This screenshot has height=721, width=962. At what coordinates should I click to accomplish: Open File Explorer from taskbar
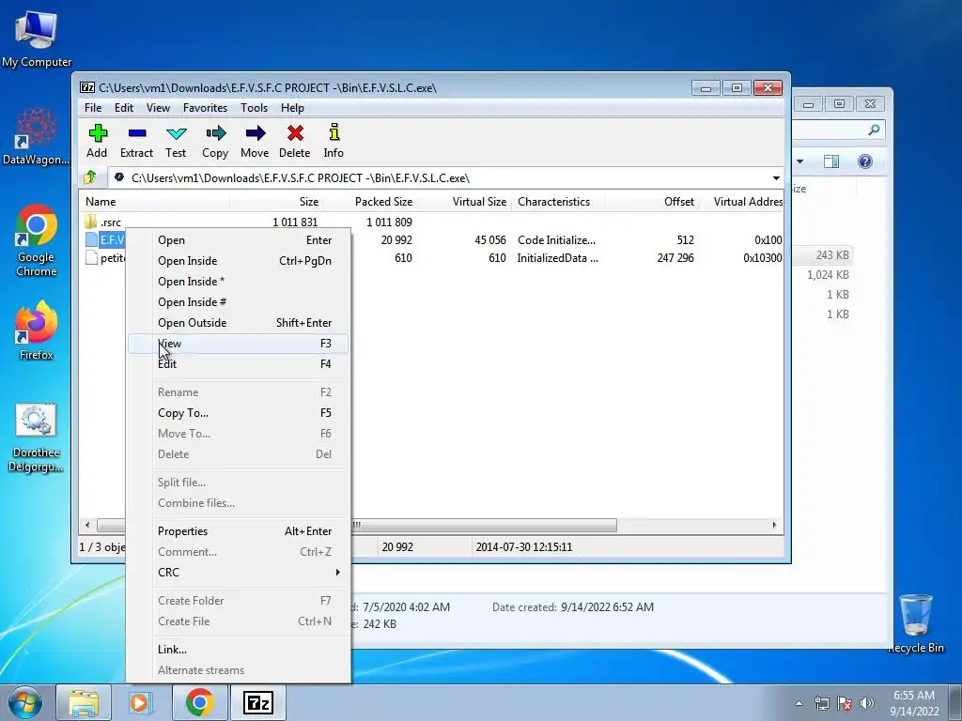pos(83,702)
